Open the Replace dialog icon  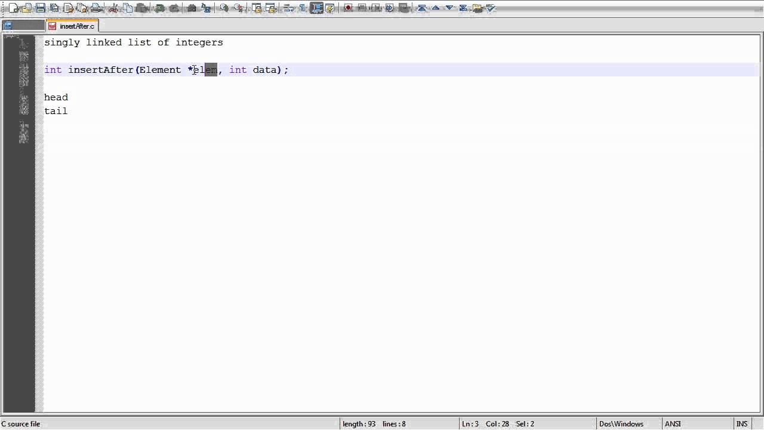206,8
